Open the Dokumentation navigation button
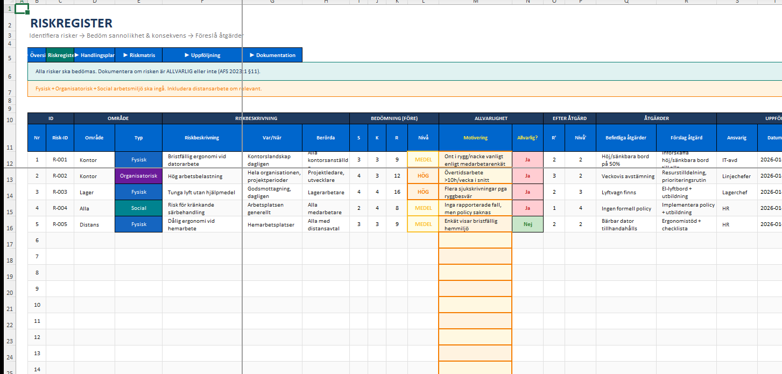Viewport: 782px width, 374px height. pos(272,55)
